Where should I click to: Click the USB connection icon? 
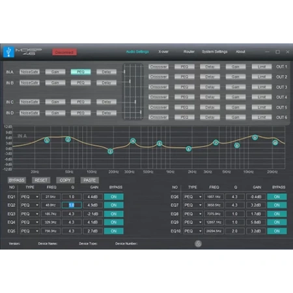point(8,52)
